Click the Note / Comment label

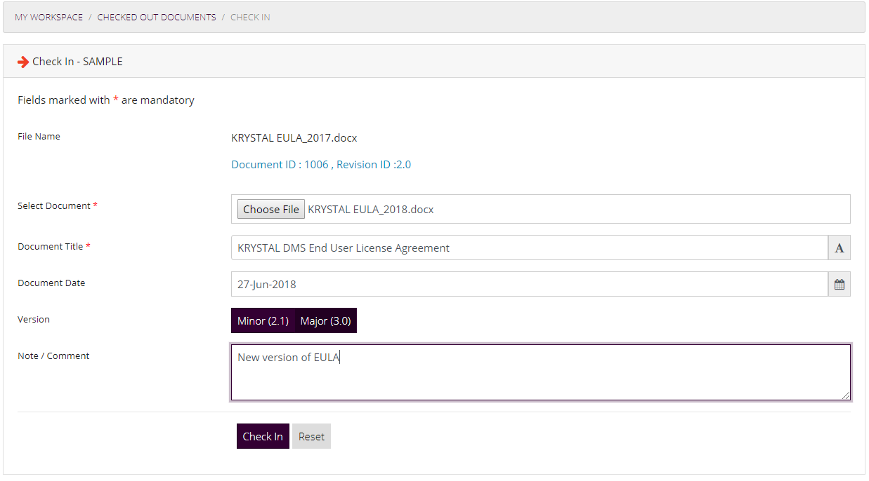point(53,356)
